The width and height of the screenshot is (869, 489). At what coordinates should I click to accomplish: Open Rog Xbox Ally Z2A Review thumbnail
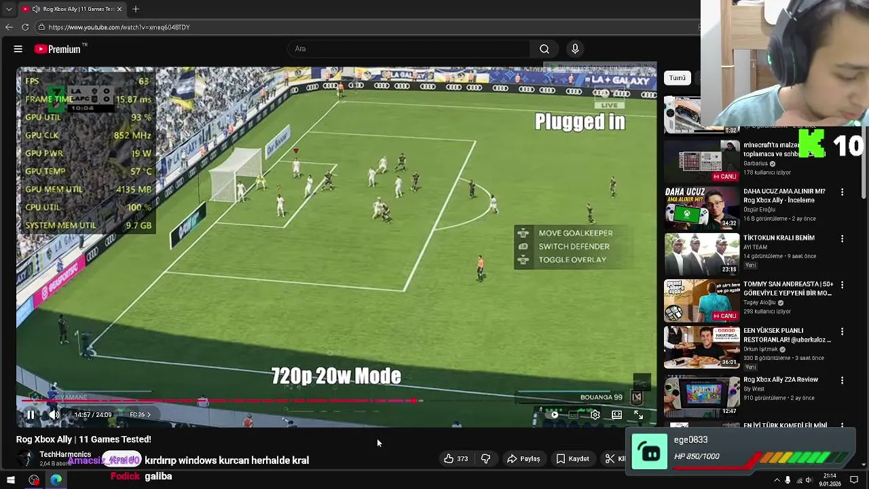tap(702, 395)
